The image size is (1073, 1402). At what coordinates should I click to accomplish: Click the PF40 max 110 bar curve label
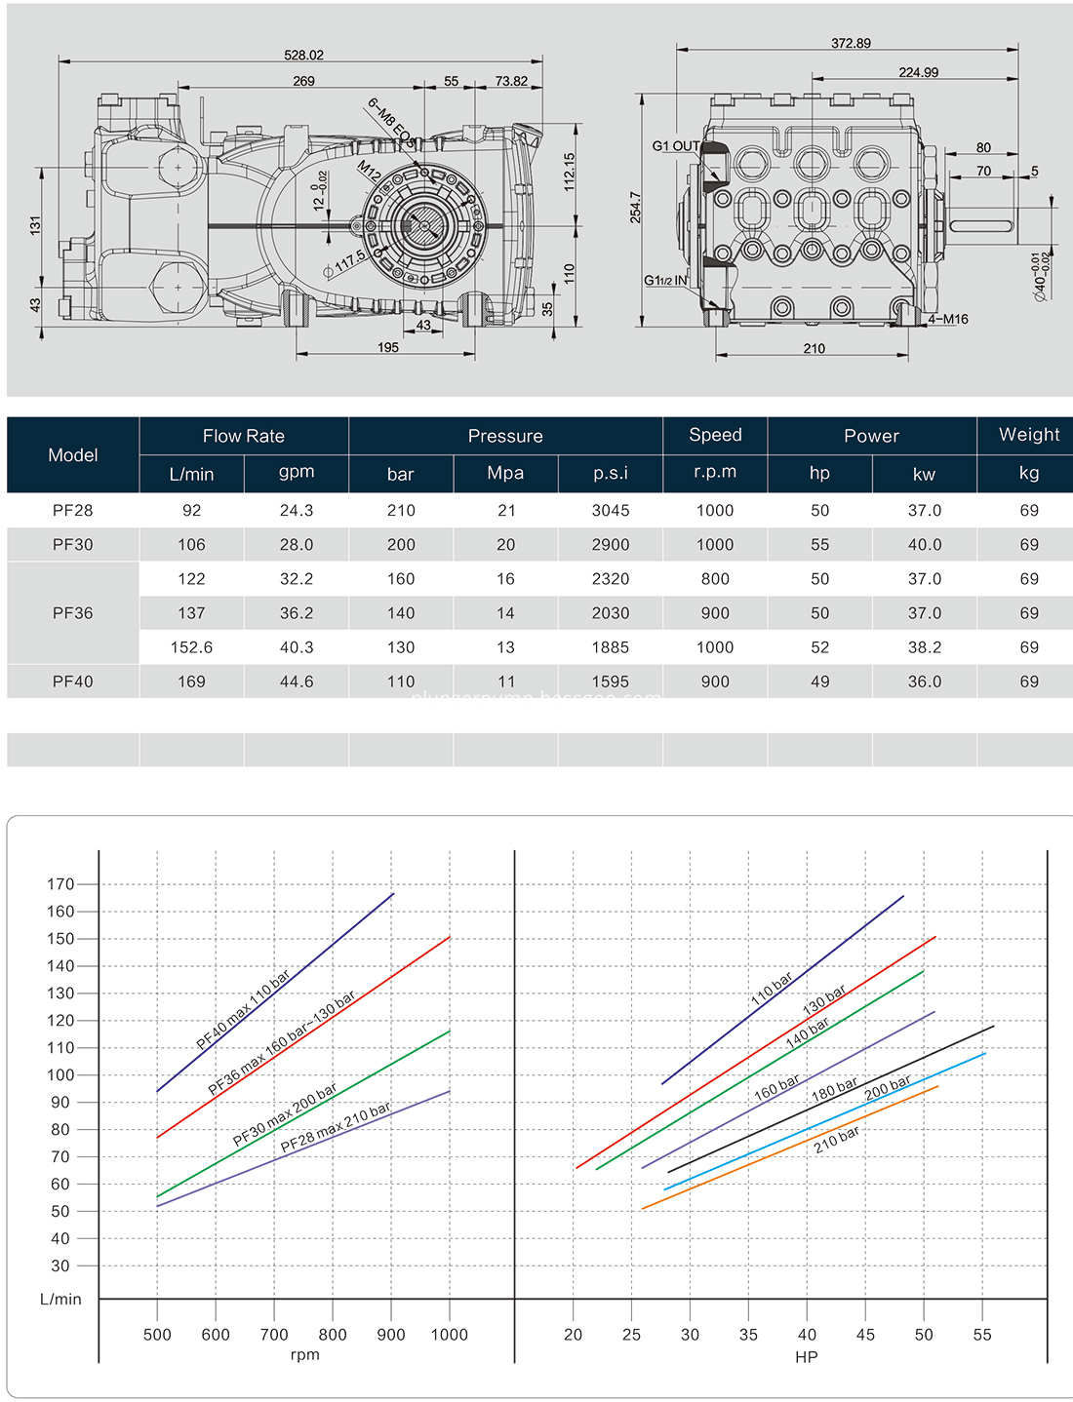pyautogui.click(x=244, y=1010)
